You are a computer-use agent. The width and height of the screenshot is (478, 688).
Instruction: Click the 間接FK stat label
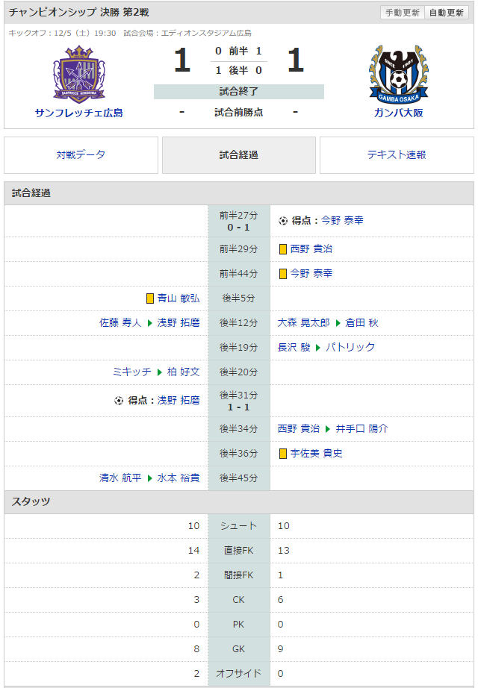coord(238,575)
